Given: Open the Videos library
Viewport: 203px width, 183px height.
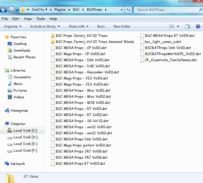Looking at the screenshot, I should pyautogui.click(x=19, y=97).
